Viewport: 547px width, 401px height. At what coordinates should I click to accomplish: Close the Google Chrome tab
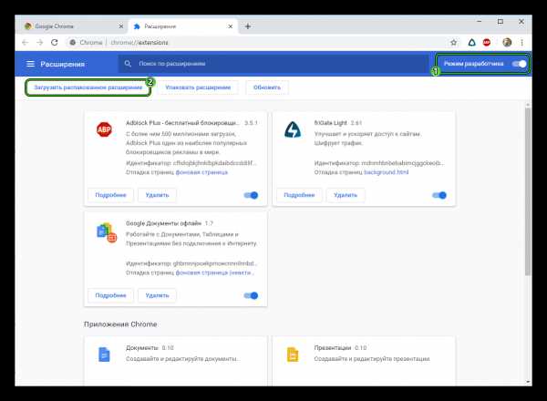click(x=121, y=26)
